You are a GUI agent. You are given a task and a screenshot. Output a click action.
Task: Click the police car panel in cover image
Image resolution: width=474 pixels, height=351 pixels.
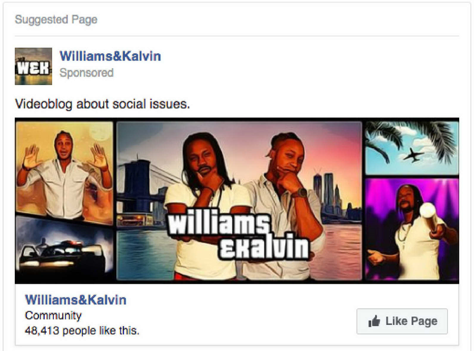[x=65, y=247]
